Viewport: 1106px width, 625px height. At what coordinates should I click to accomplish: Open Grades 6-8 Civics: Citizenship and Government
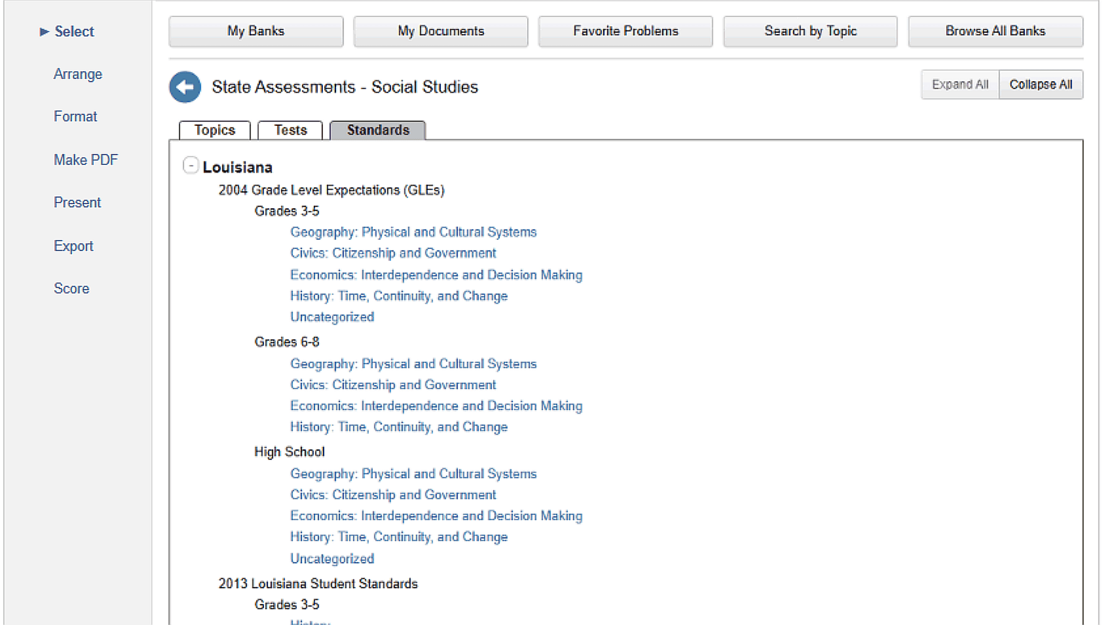392,385
